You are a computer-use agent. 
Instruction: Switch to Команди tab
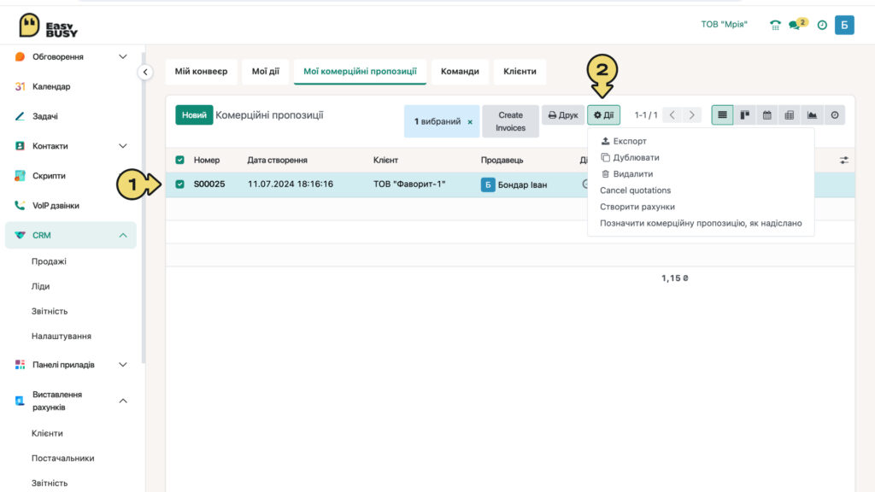point(460,72)
